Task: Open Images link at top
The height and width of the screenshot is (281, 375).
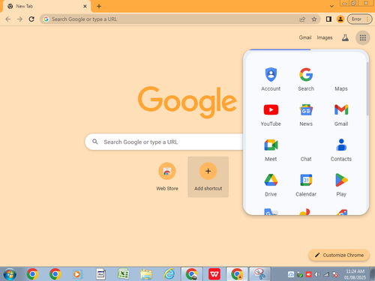Action: (325, 37)
